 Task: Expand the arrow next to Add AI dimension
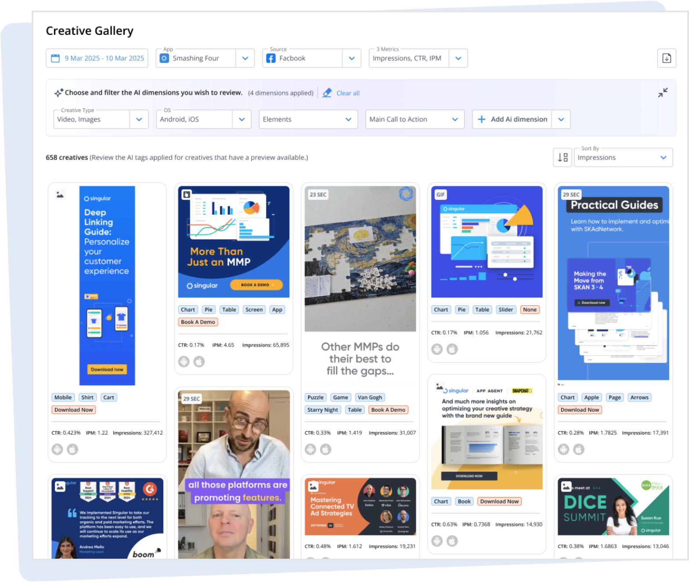coord(561,119)
